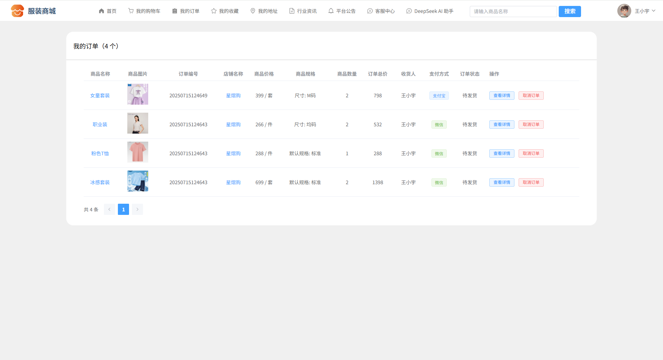View details of the 女童套装 order
Image resolution: width=663 pixels, height=360 pixels.
click(502, 96)
